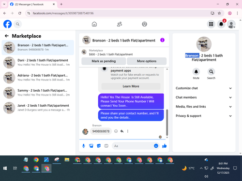Open the Sammy conversation in the list
The height and width of the screenshot is (181, 242).
point(38,93)
